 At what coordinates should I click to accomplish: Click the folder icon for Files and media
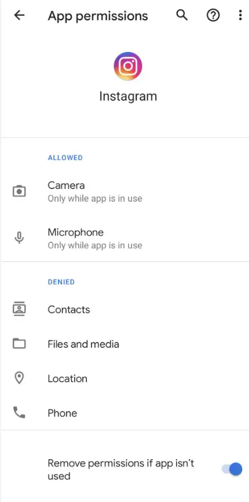click(x=19, y=344)
